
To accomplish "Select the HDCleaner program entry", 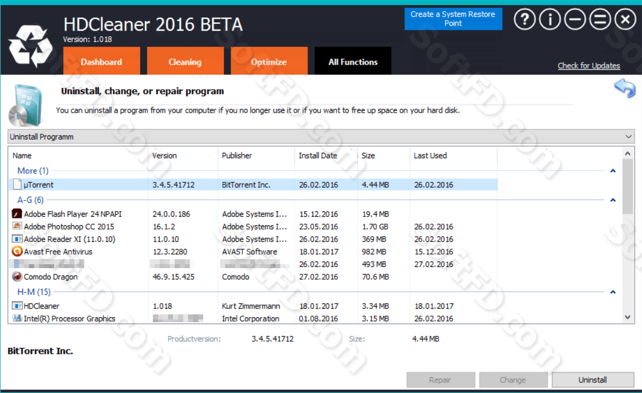I will (41, 306).
